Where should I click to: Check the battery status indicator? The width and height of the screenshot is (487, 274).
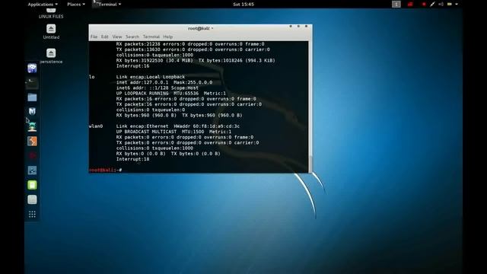(x=450, y=4)
